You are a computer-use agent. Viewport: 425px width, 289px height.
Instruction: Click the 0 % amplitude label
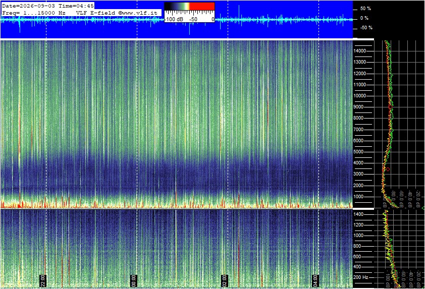(x=364, y=18)
